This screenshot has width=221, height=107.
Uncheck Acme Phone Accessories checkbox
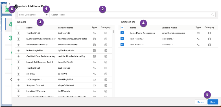point(122,33)
